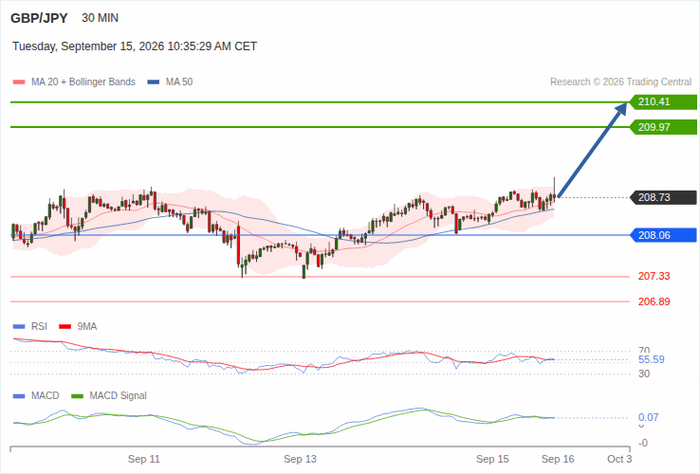The height and width of the screenshot is (474, 700).
Task: Click the MACD blue legend marker
Action: click(19, 396)
